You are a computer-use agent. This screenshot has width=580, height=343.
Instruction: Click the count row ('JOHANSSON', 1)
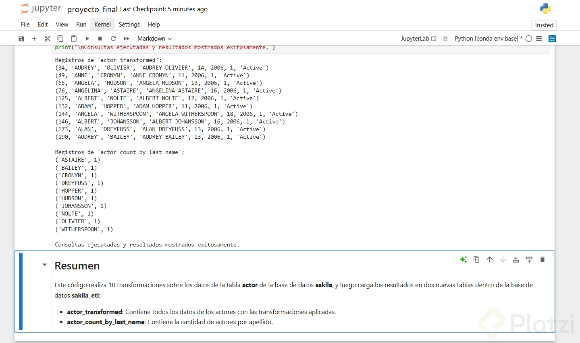pos(81,206)
